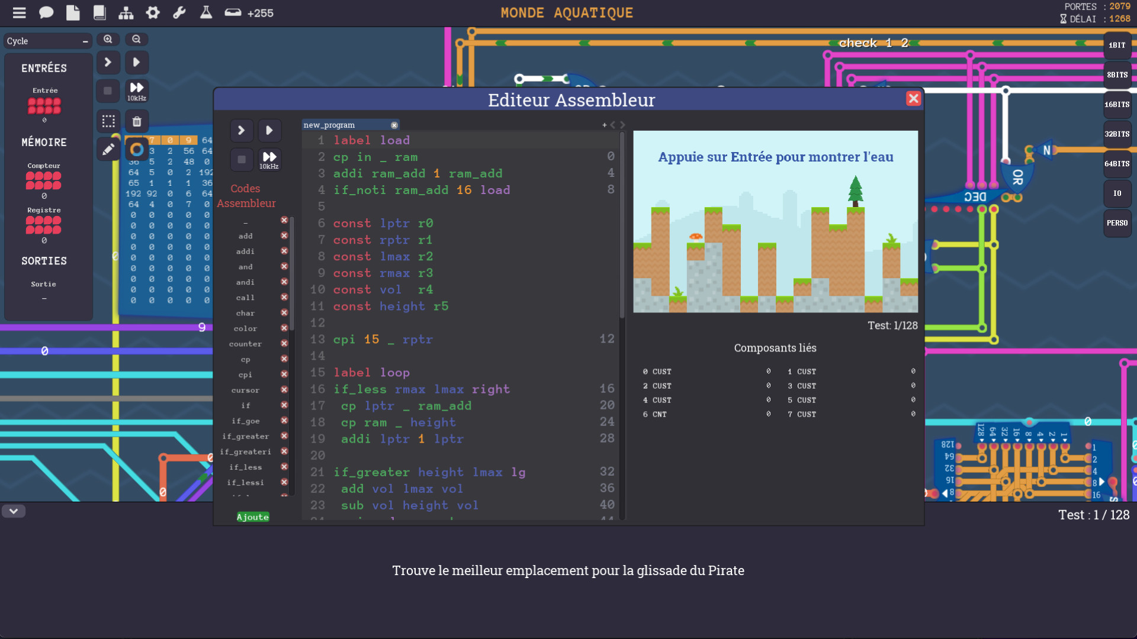Select the dashed rectangle selection tool
Image resolution: width=1137 pixels, height=639 pixels.
(108, 121)
